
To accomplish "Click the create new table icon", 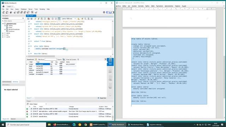I will click(18, 12).
